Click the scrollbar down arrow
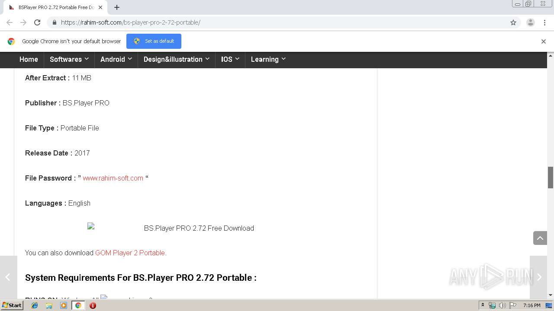The height and width of the screenshot is (311, 554). coord(551,295)
